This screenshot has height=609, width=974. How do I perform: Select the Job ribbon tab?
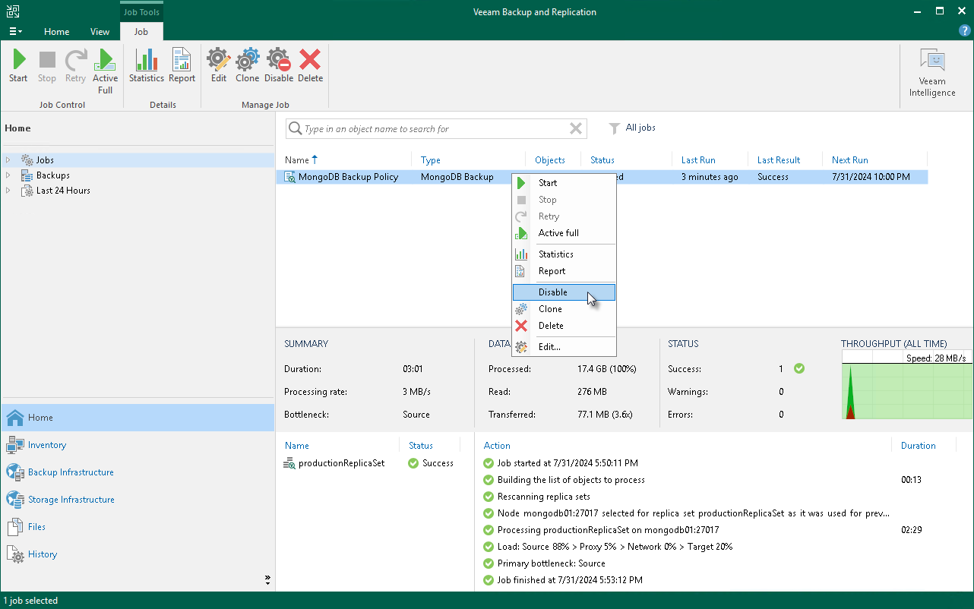(141, 32)
